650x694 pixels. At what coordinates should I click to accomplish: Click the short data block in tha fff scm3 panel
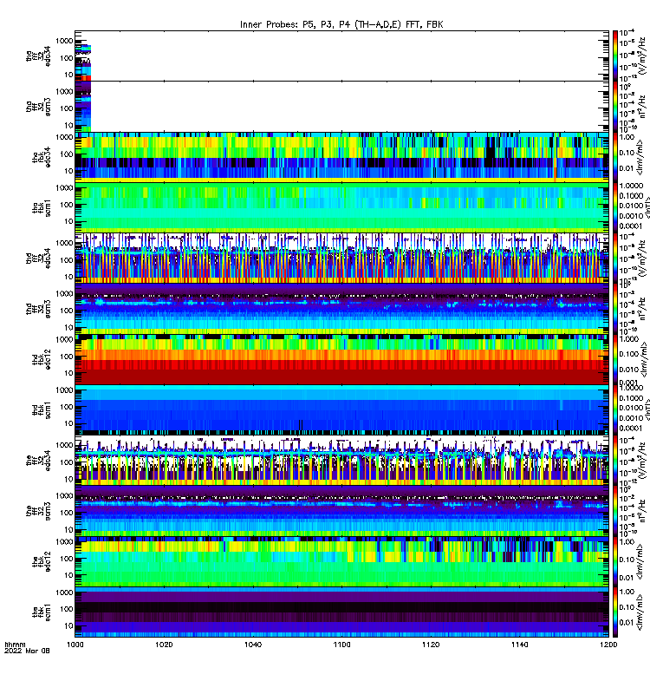coord(83,106)
